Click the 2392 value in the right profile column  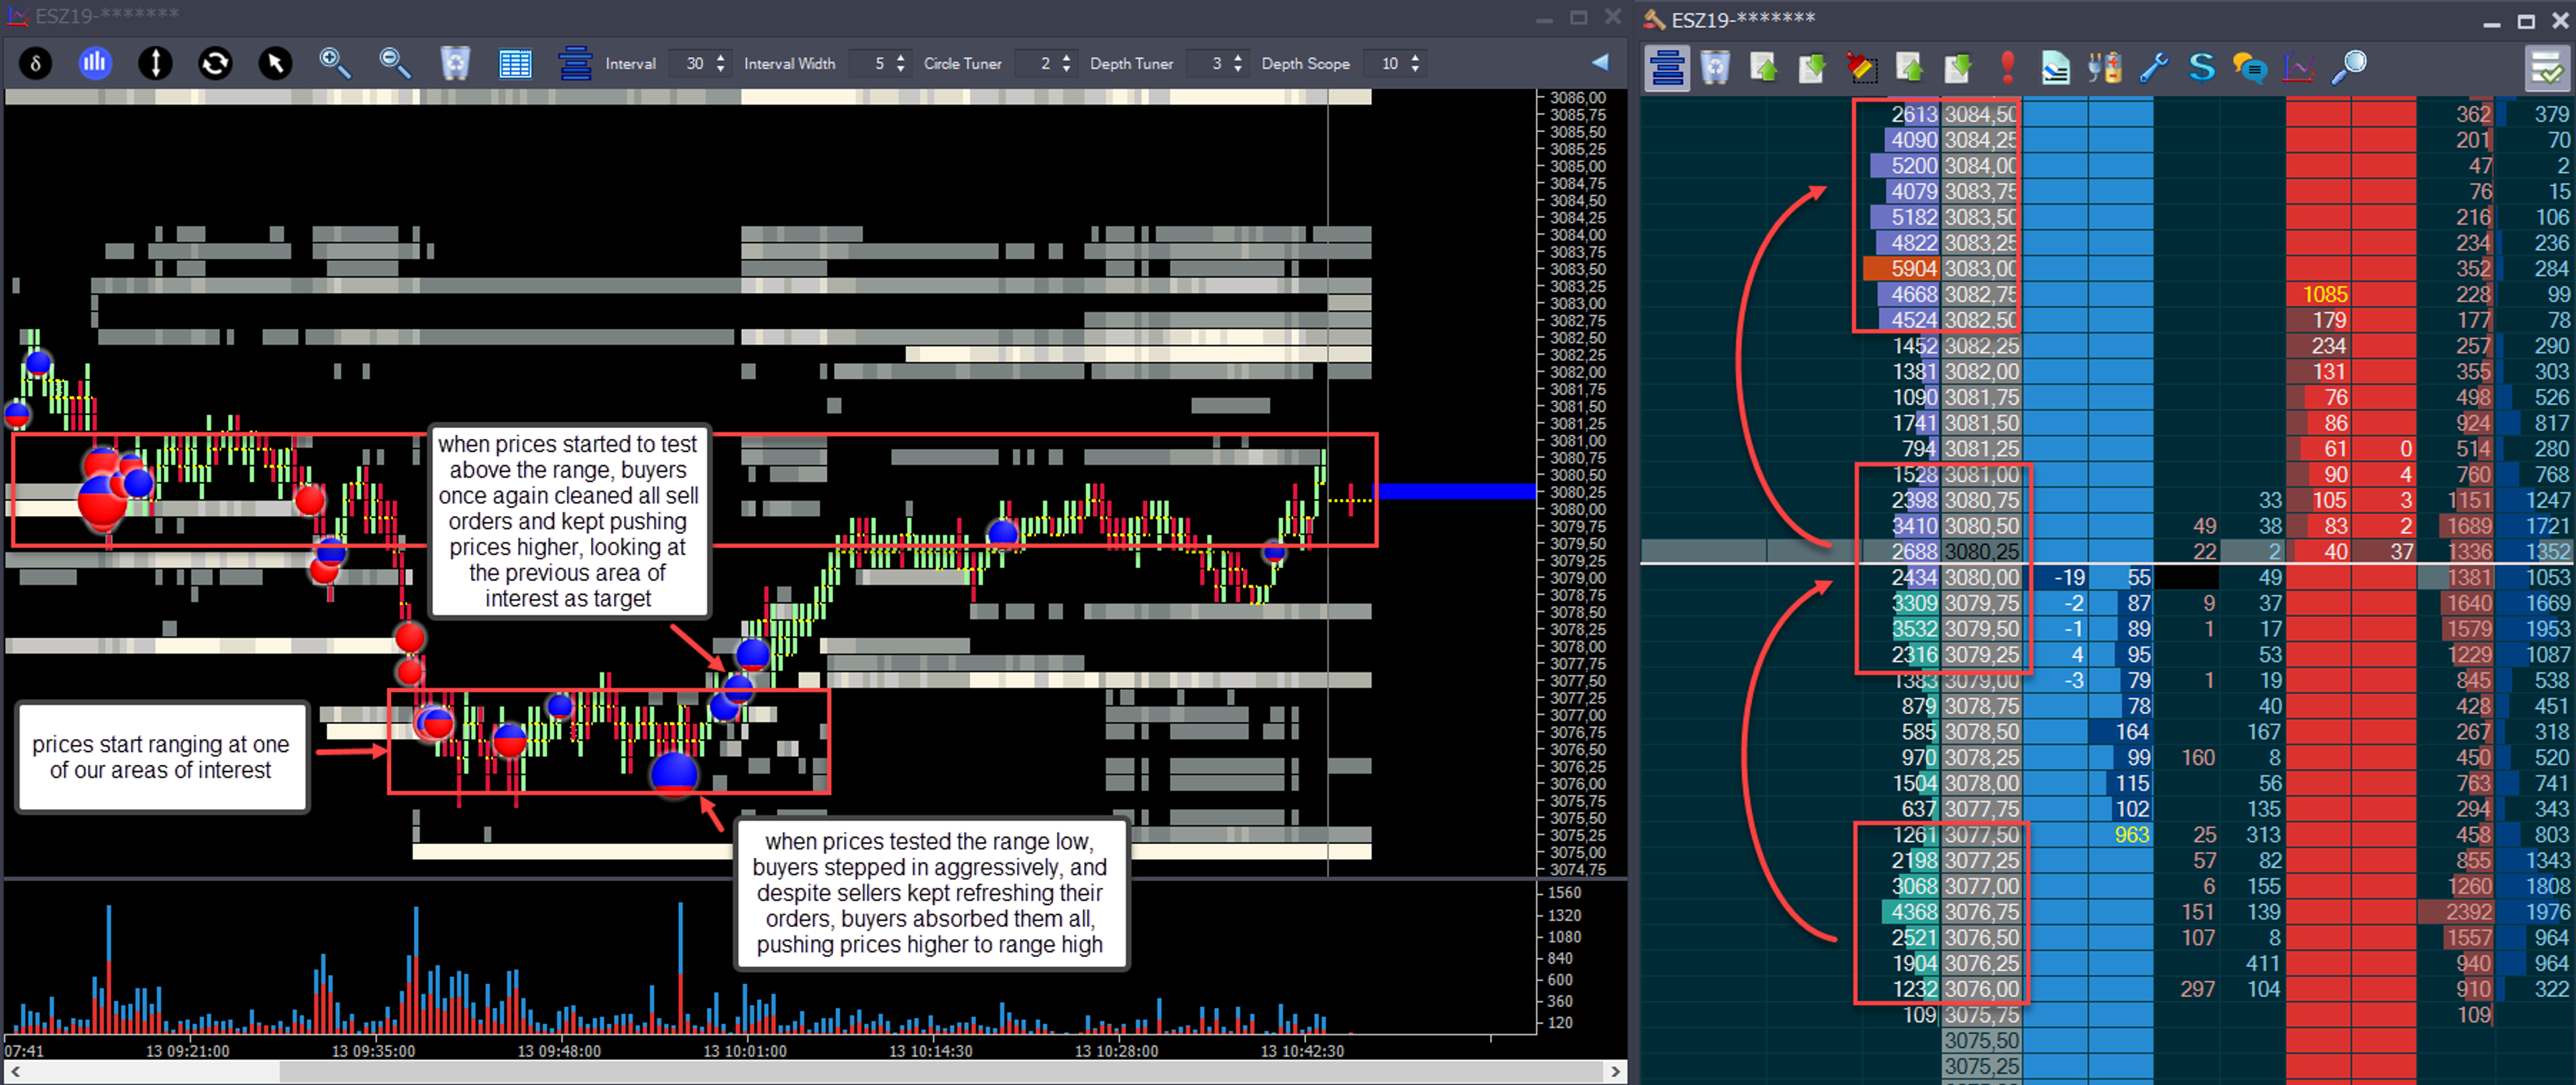click(x=2467, y=912)
